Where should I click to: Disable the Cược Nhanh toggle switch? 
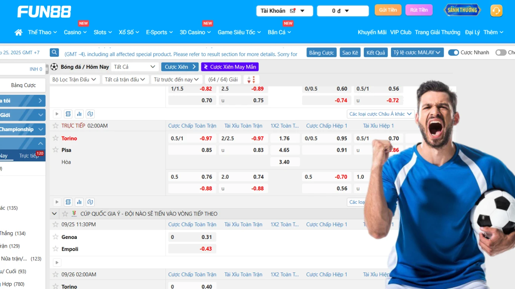click(x=453, y=53)
